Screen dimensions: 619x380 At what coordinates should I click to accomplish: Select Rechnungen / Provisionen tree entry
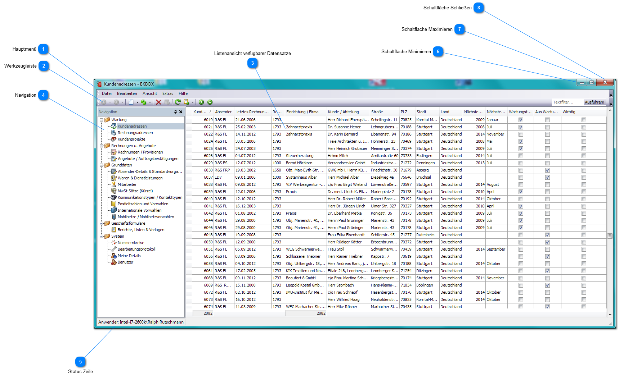click(140, 152)
